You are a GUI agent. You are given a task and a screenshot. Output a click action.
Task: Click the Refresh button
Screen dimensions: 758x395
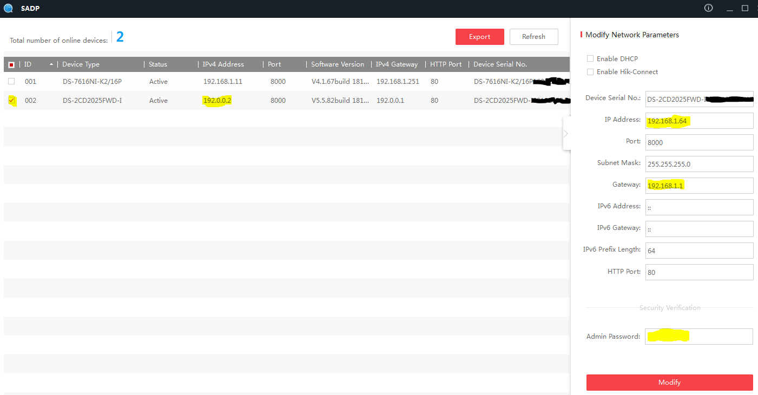(x=533, y=37)
